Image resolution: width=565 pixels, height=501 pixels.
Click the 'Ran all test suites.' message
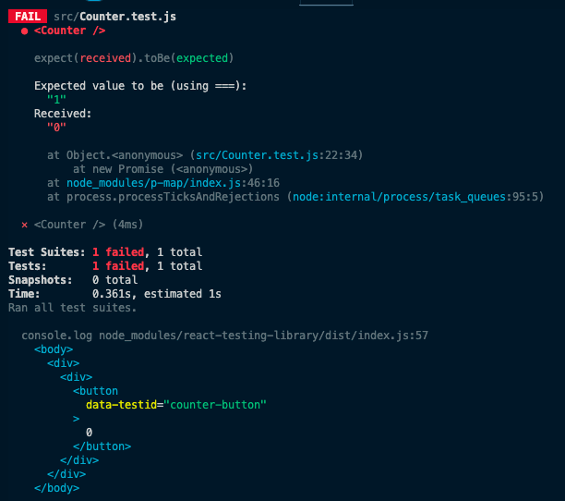pyautogui.click(x=72, y=308)
